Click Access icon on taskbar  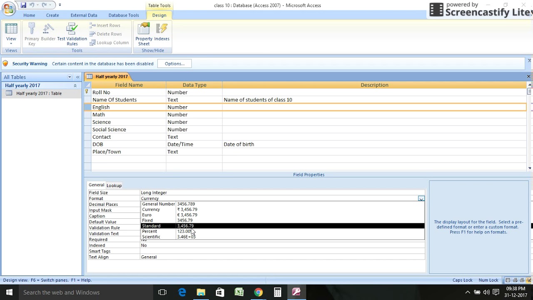coord(296,292)
